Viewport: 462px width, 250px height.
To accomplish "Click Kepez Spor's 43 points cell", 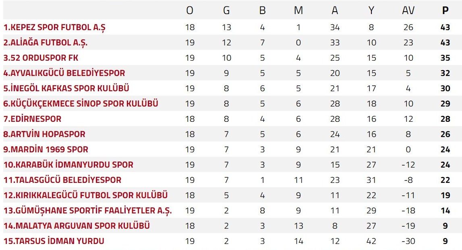I will pyautogui.click(x=445, y=27).
